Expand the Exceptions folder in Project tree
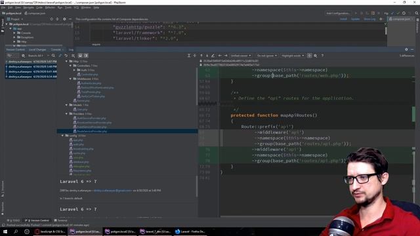Viewport: 420px width, 236px height. click(14, 37)
